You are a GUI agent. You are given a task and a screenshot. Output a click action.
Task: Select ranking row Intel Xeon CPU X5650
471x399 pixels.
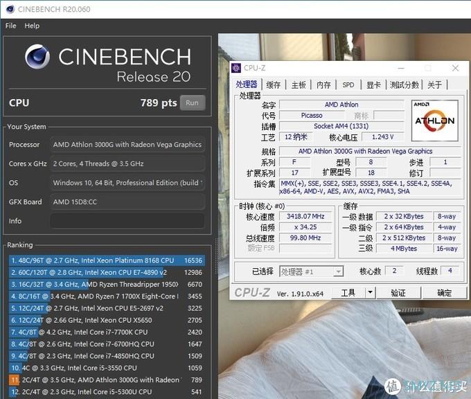(107, 320)
